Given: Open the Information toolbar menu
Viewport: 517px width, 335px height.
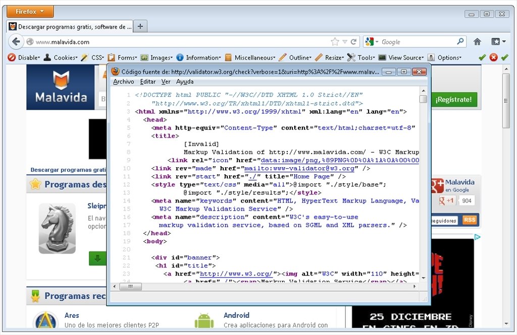Looking at the screenshot, I should click(199, 57).
